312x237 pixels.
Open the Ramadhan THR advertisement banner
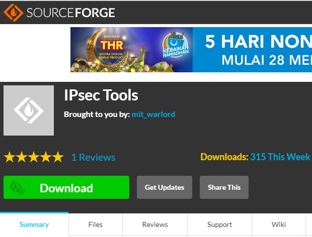191,50
